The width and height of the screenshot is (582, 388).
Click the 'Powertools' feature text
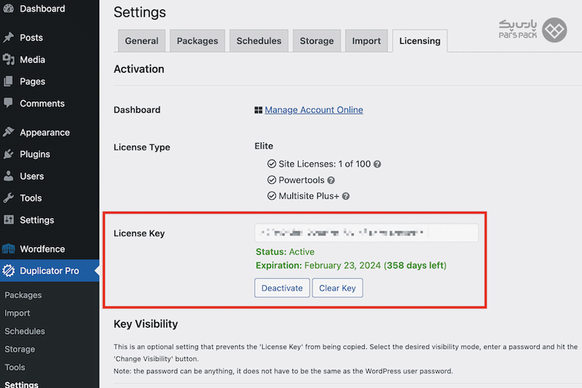coord(301,180)
